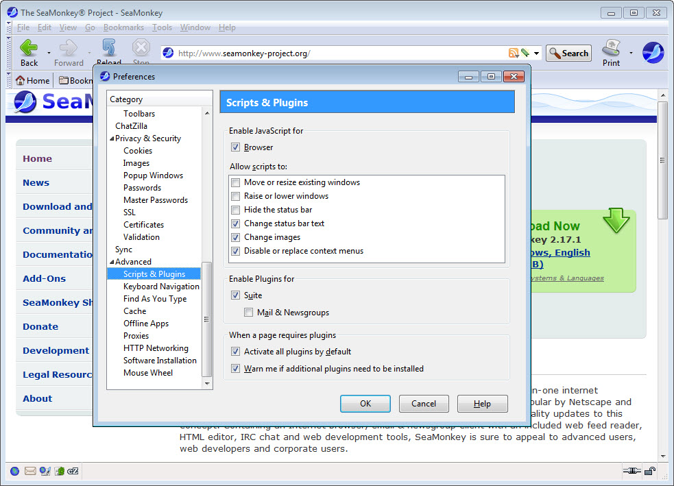Click the Forward arrow icon in browser toolbar
The height and width of the screenshot is (486, 674).
pos(69,47)
